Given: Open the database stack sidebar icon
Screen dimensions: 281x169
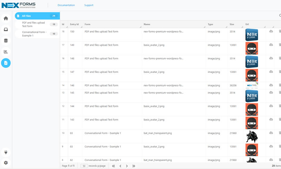Looking at the screenshot, I should (6, 41).
